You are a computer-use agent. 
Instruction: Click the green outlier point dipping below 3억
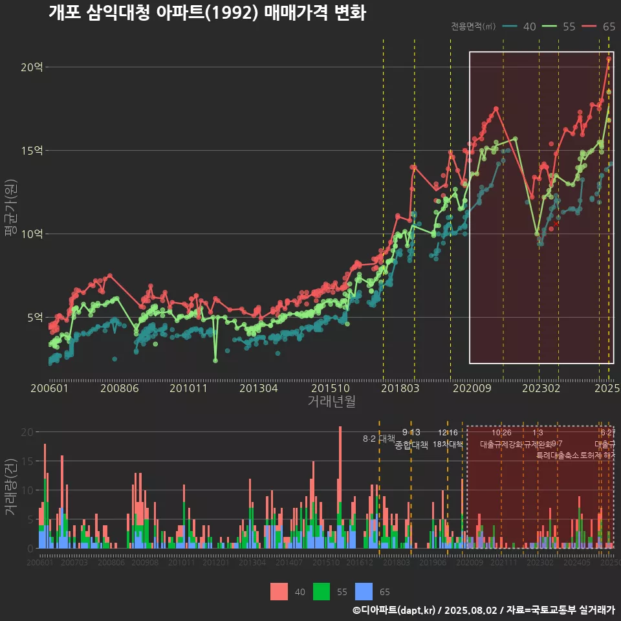[x=215, y=360]
